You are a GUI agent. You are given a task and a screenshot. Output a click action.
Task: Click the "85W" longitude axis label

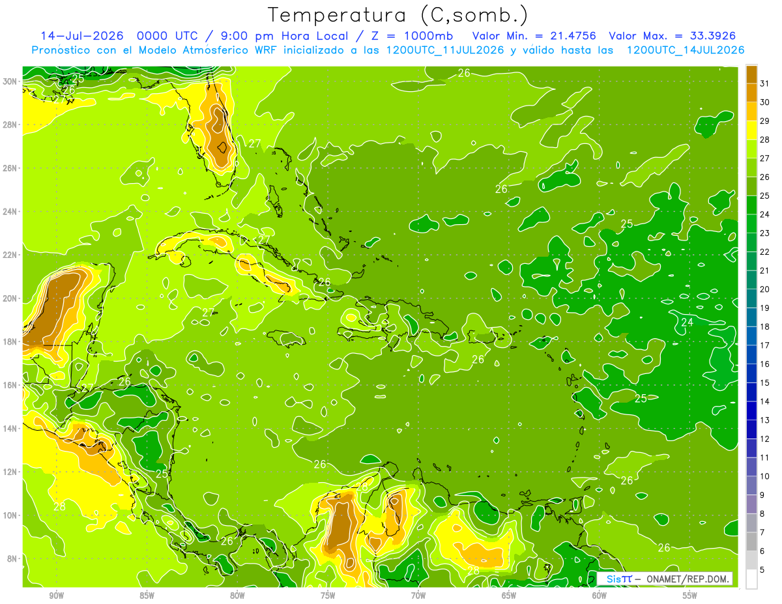pyautogui.click(x=147, y=596)
